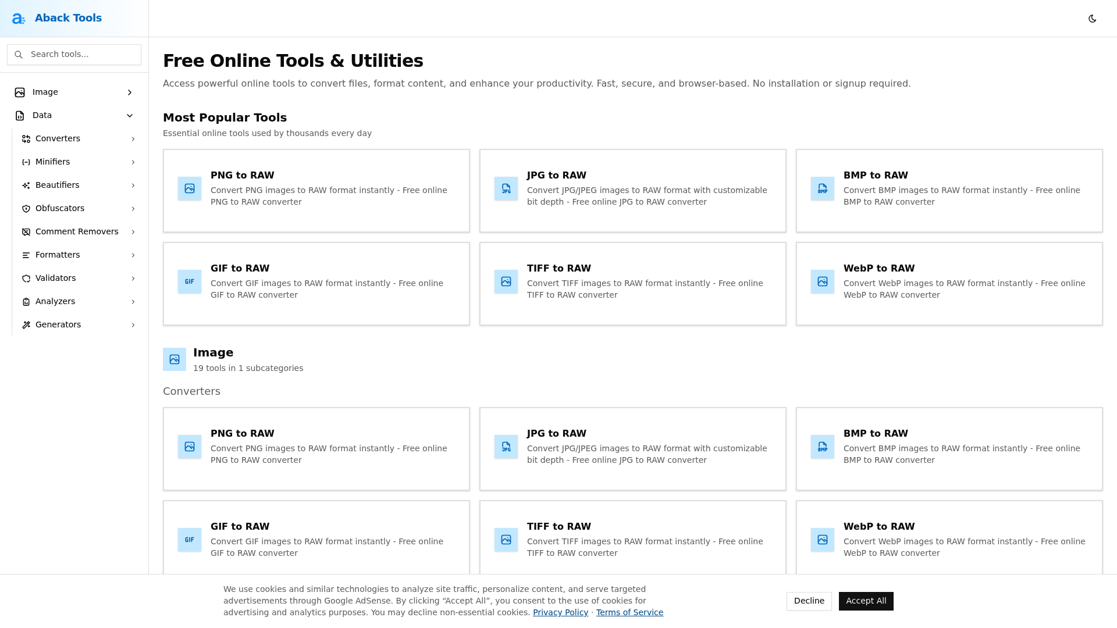1117x628 pixels.
Task: Select the Generators wand icon
Action: point(26,324)
